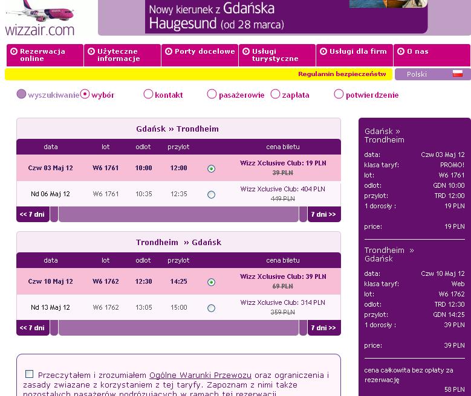Click struck-through 449 PLN price
Image resolution: width=471 pixels, height=396 pixels.
[x=282, y=199]
